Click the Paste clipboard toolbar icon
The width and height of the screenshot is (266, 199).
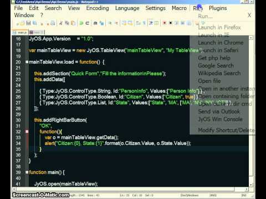tap(73, 23)
